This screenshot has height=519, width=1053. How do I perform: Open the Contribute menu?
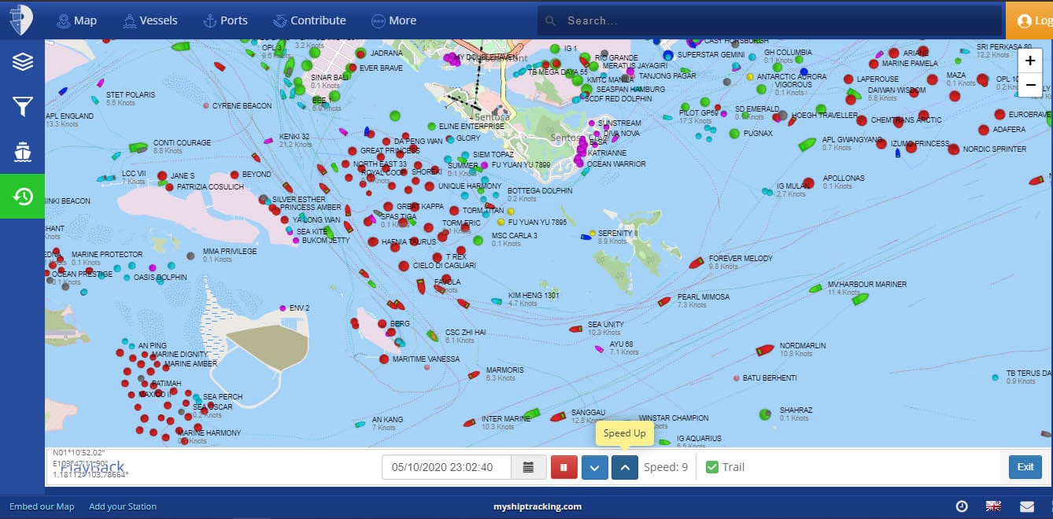pyautogui.click(x=309, y=20)
